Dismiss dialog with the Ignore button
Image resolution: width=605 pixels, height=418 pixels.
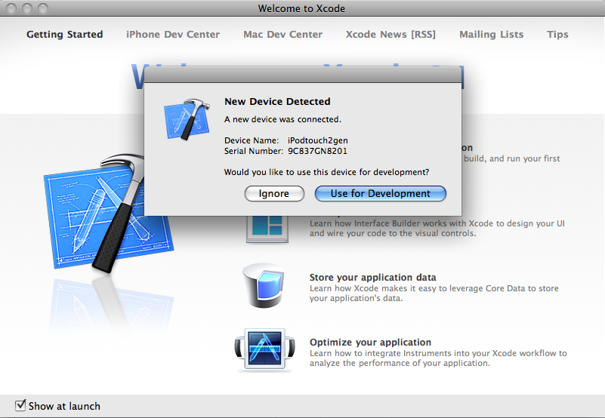tap(274, 194)
